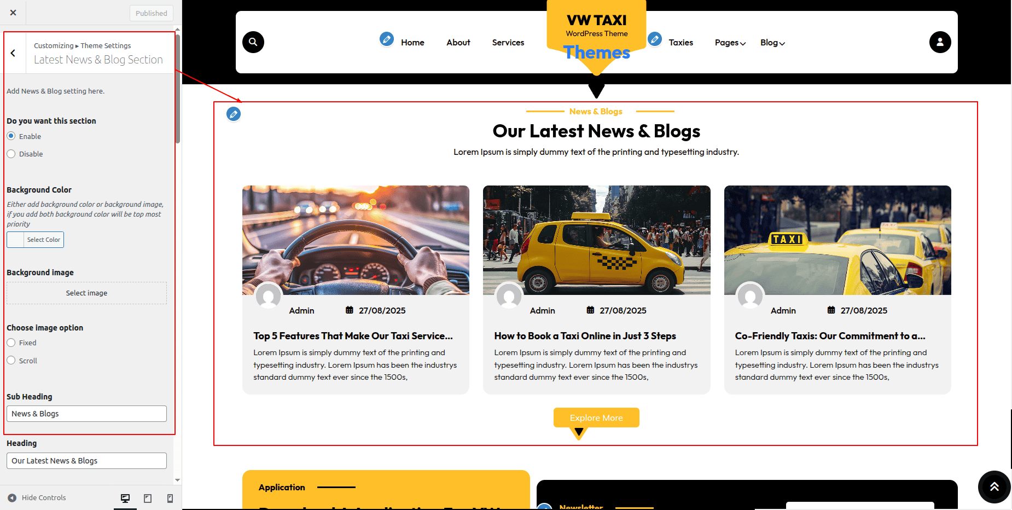Screen dimensions: 1012x510
Task: Open post 'Top 5 Features That Make Our Taxi Service...'
Action: coord(353,336)
